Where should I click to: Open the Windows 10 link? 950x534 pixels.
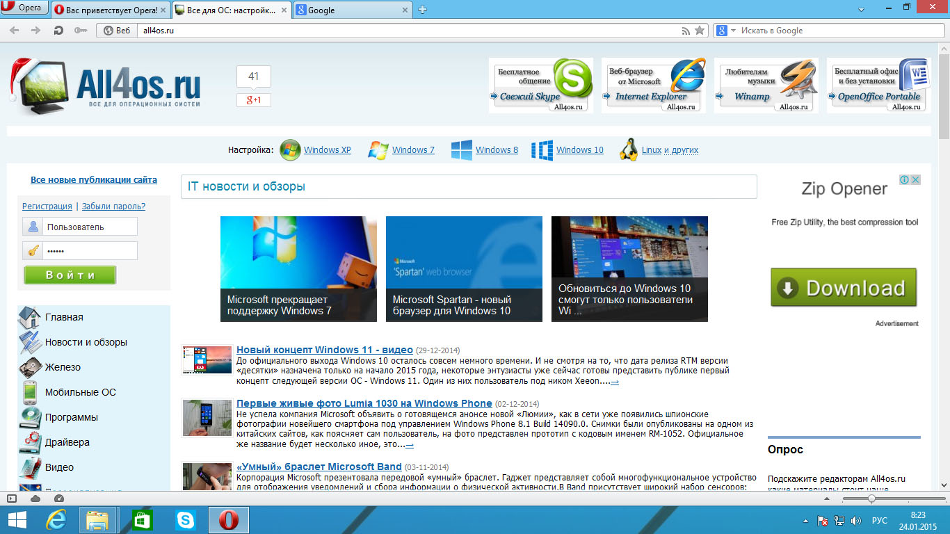click(580, 150)
